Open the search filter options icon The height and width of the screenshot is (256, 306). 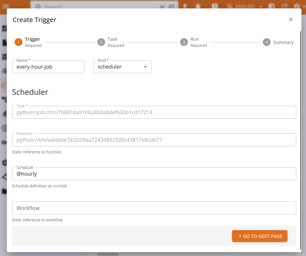tap(171, 6)
